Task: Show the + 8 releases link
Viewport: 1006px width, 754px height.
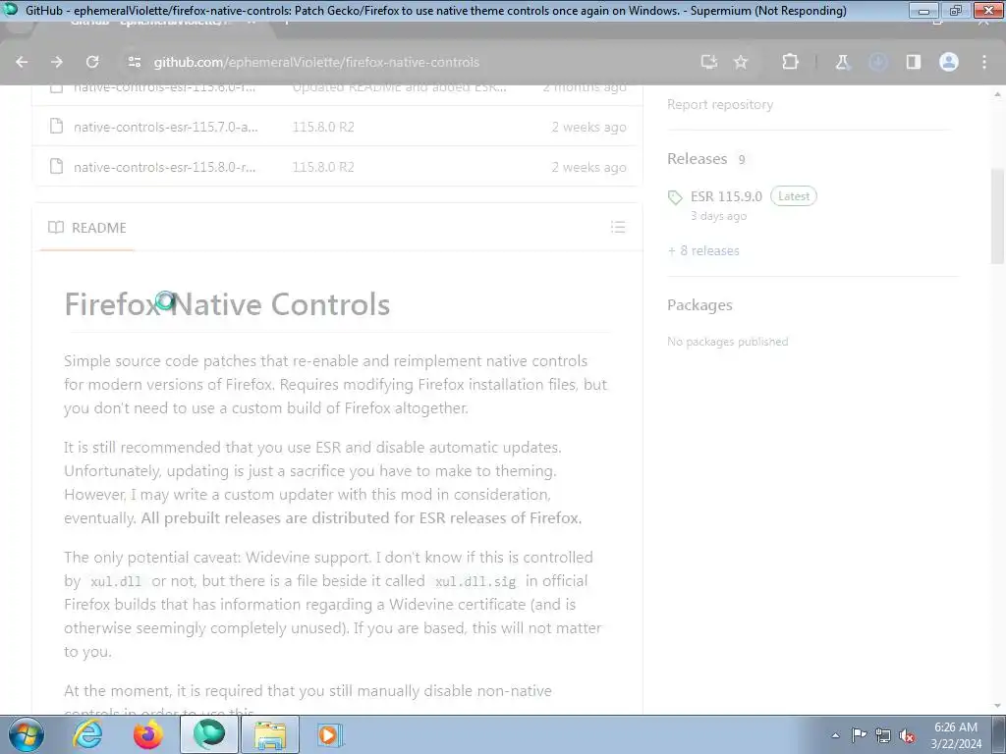Action: click(x=703, y=250)
